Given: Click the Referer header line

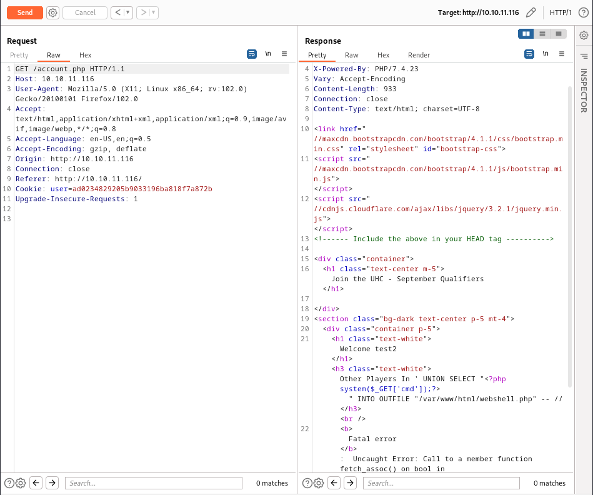Looking at the screenshot, I should pos(79,179).
